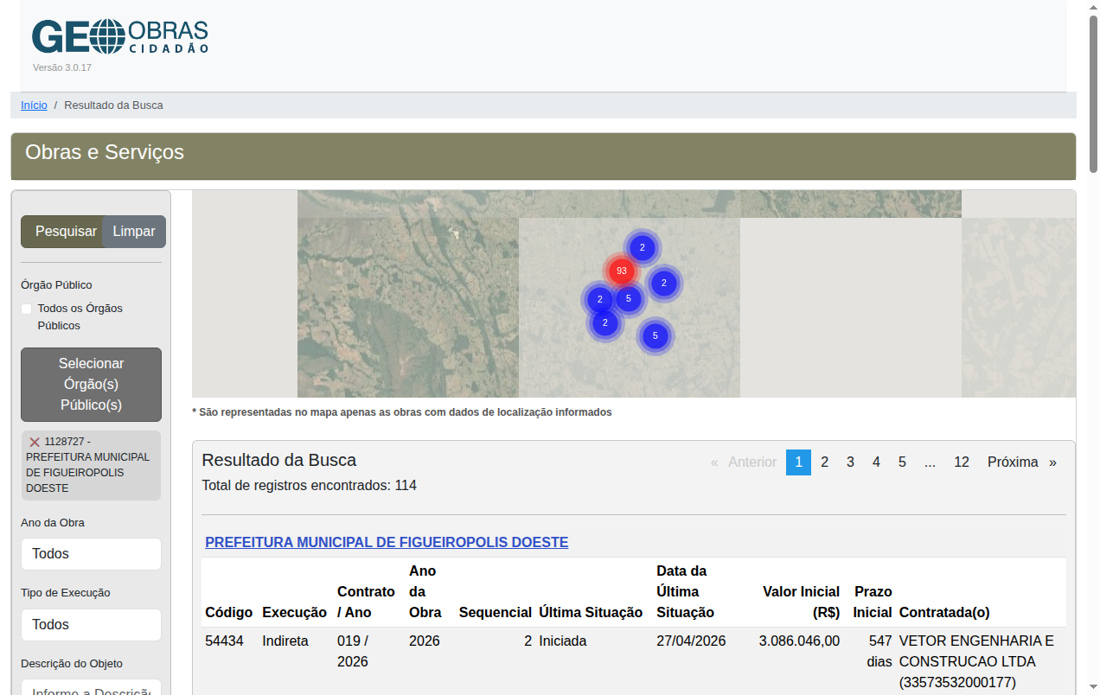Click the Valor Inicial (R$) column header
1100x695 pixels.
coord(801,603)
